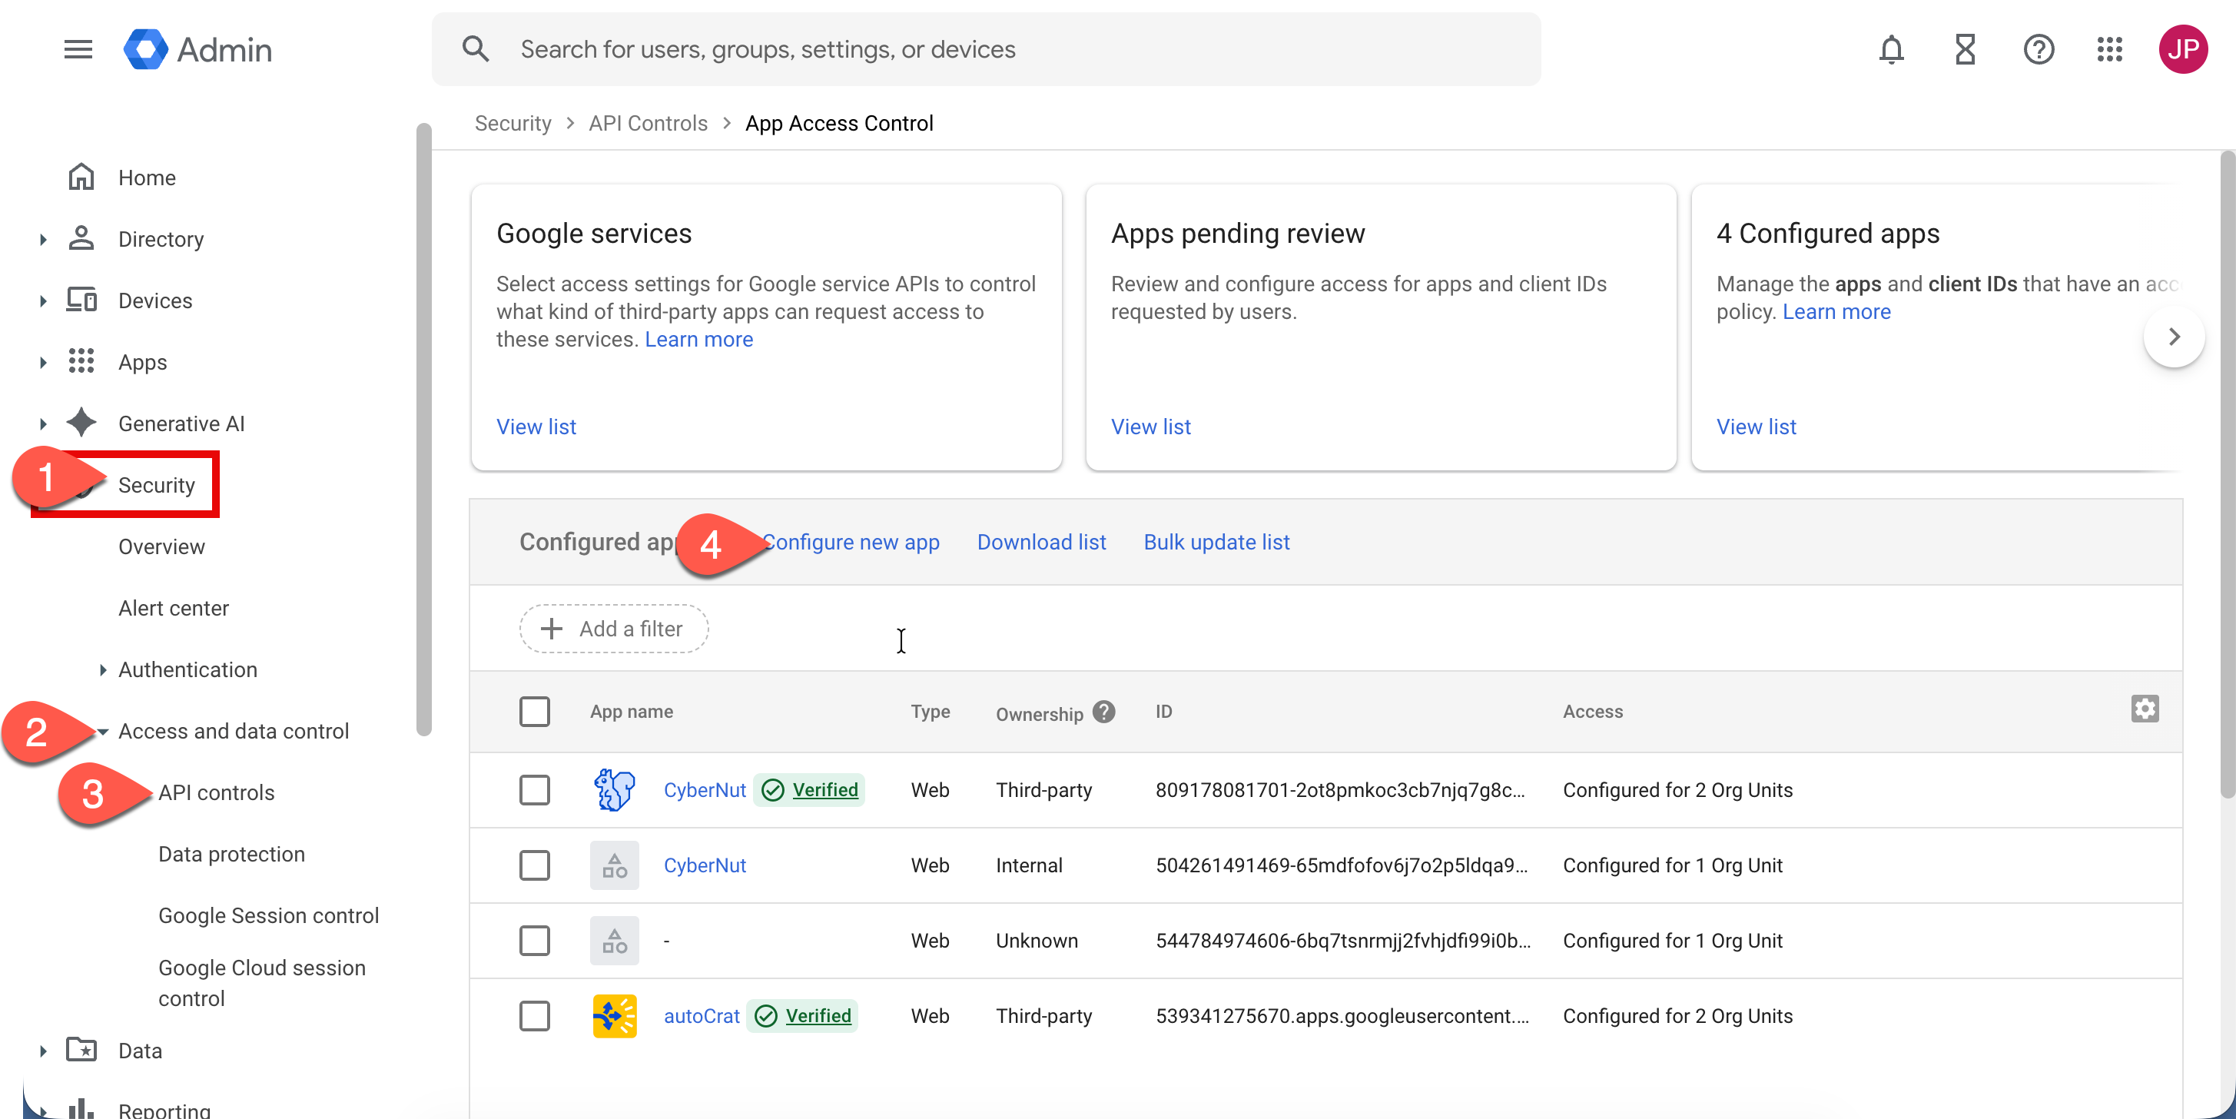Image resolution: width=2236 pixels, height=1119 pixels.
Task: Check the select-all apps checkbox
Action: 534,712
